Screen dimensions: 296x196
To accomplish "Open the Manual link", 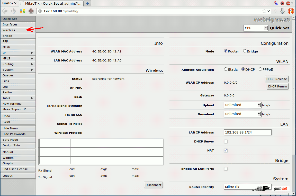I will click(18, 152).
